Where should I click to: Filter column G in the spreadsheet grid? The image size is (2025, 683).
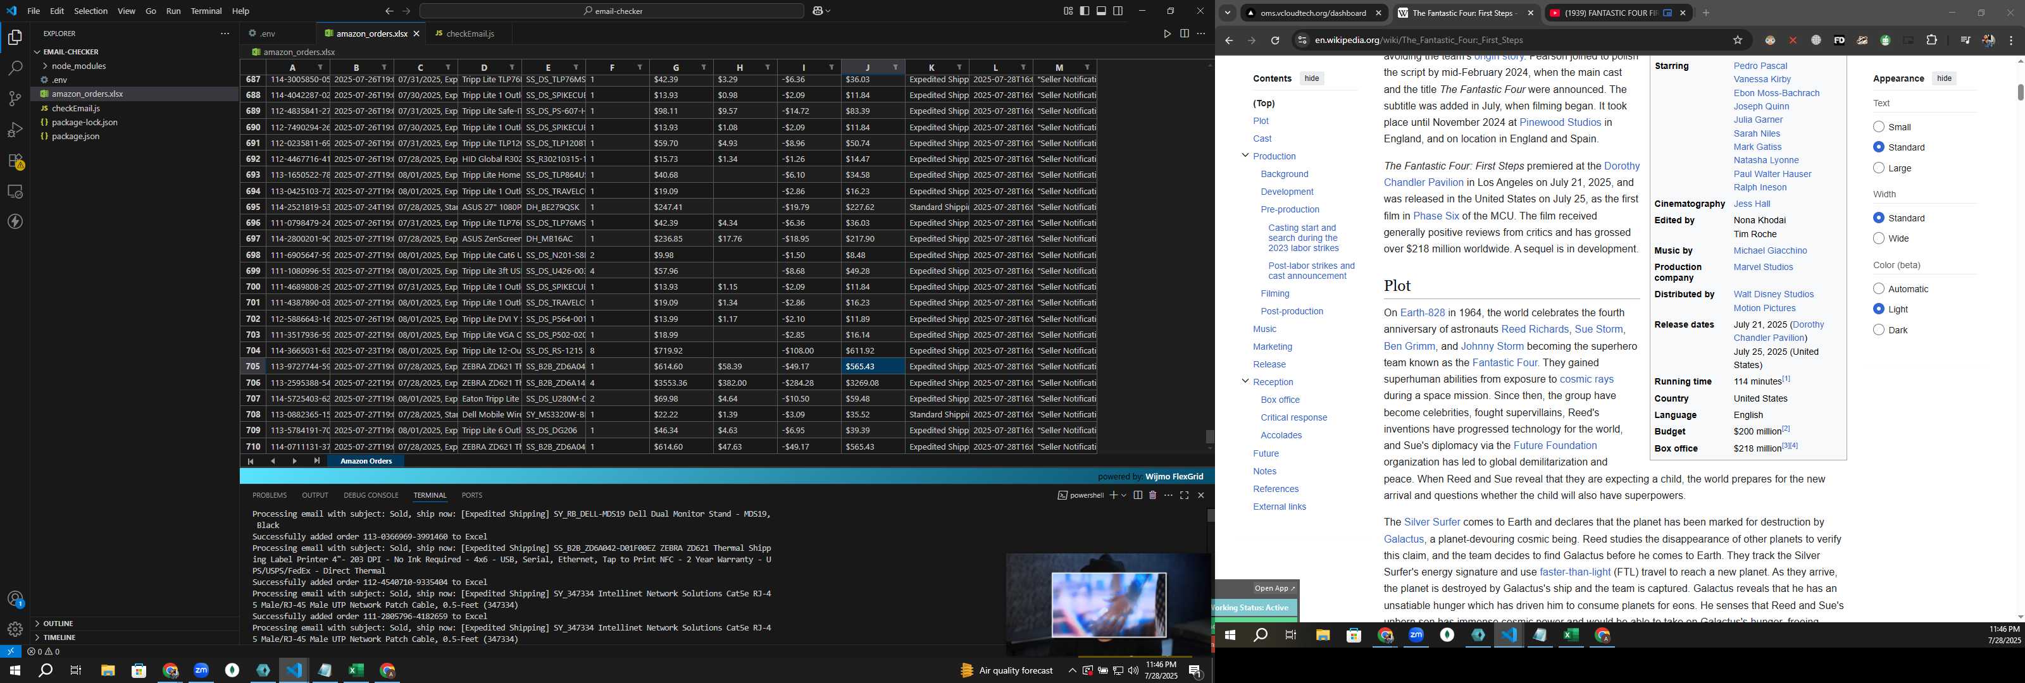point(704,68)
